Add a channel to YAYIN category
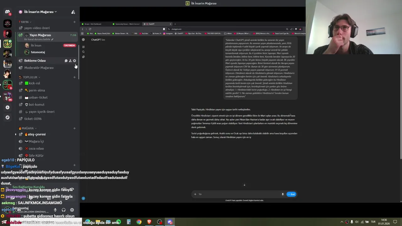This screenshot has height=226, width=402. point(74,22)
